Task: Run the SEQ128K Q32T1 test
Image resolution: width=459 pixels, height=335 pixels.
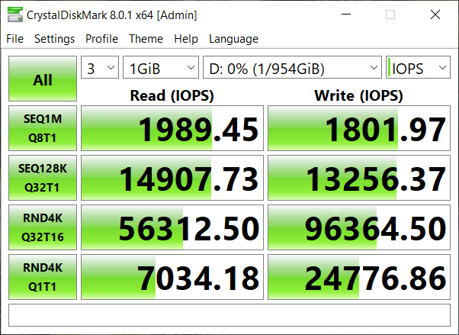Action: (43, 178)
